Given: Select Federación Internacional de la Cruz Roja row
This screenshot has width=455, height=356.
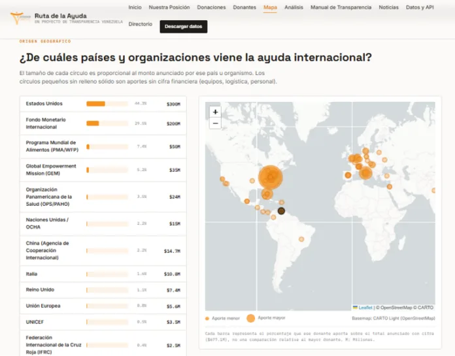Looking at the screenshot, I should pos(103,343).
